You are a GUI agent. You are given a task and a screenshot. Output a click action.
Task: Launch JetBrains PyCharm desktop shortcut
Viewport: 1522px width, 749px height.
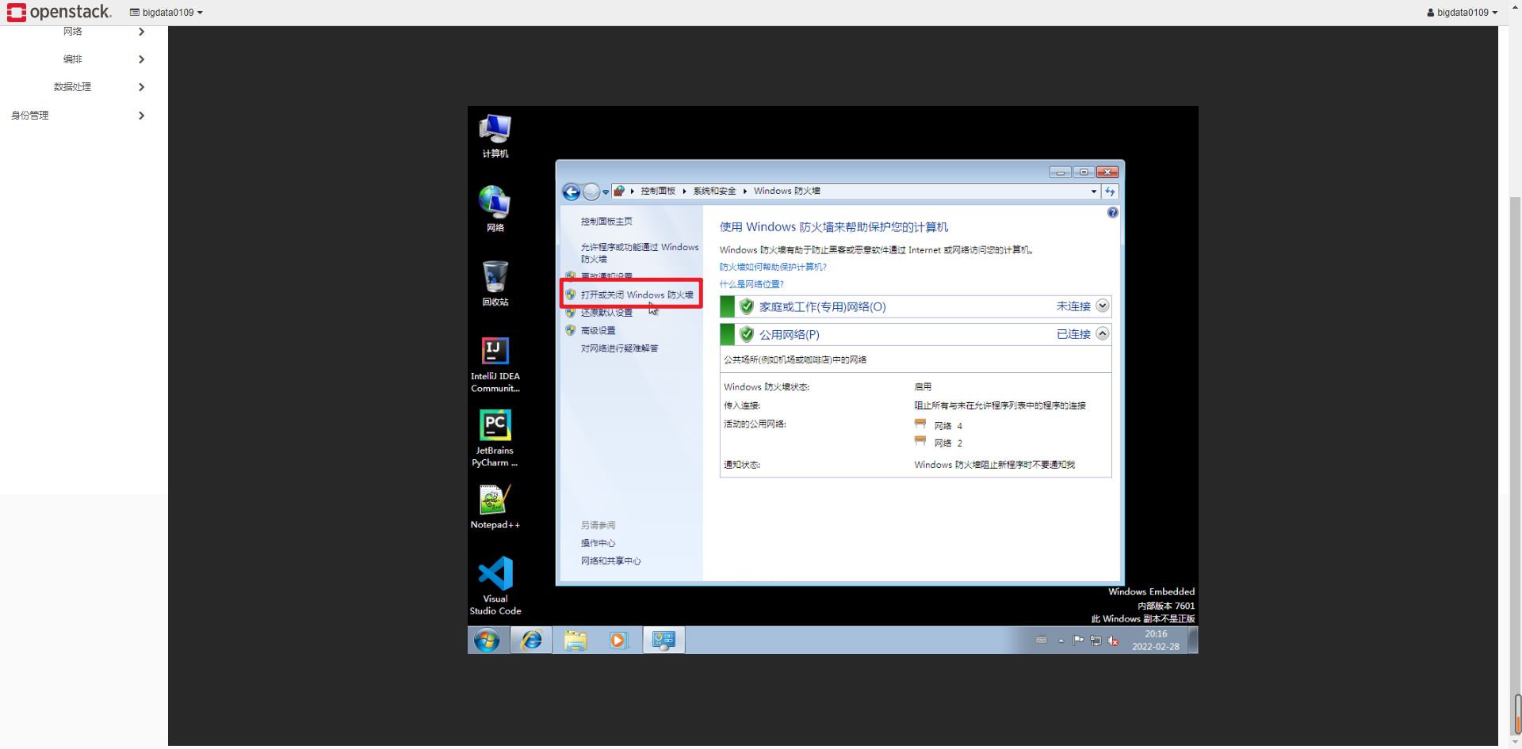click(495, 438)
